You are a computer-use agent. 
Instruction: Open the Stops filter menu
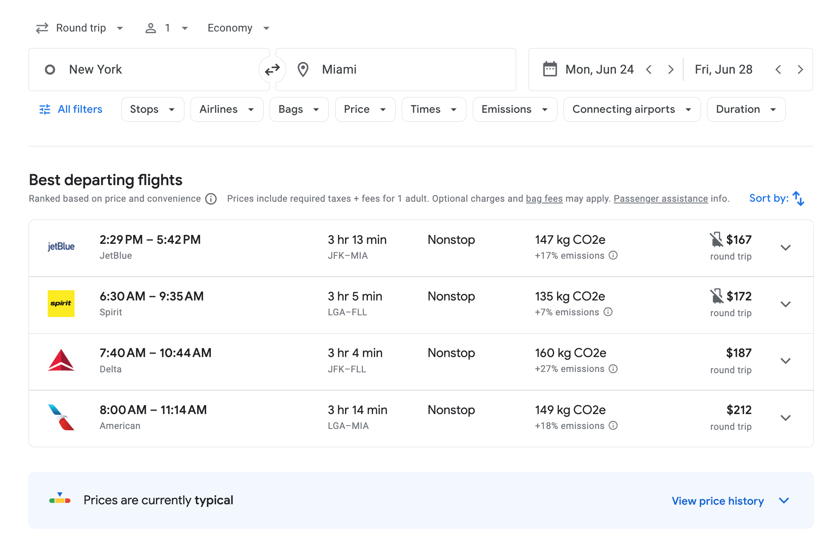click(152, 109)
